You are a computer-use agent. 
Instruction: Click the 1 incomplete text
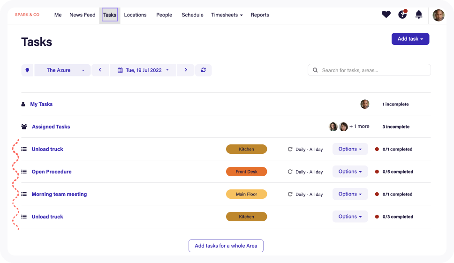click(x=395, y=104)
